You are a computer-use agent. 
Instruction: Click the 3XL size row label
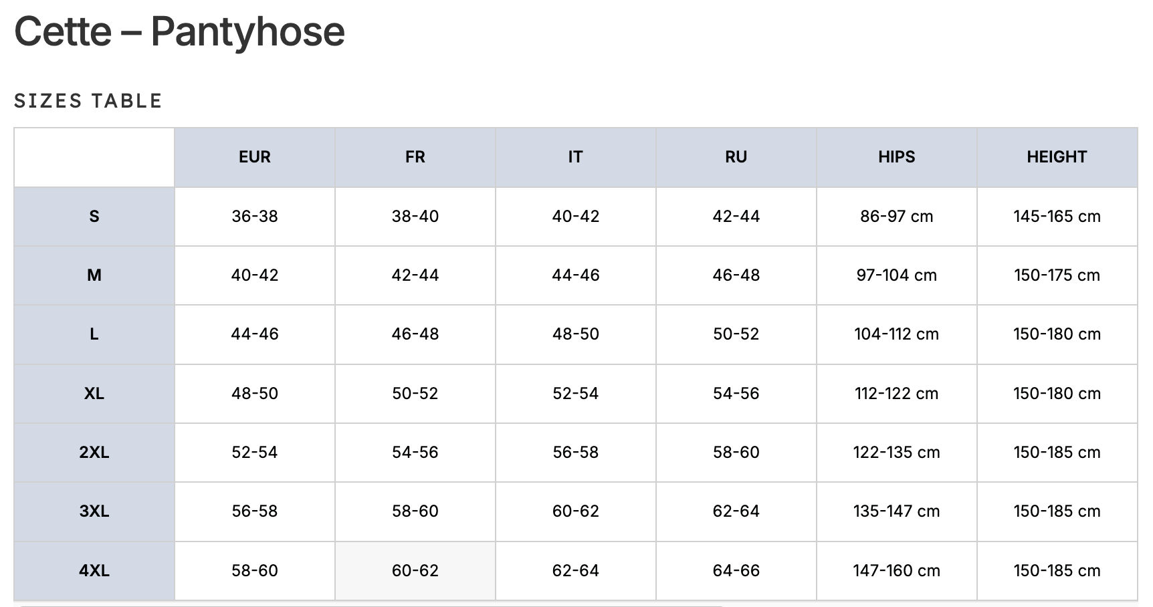click(94, 511)
